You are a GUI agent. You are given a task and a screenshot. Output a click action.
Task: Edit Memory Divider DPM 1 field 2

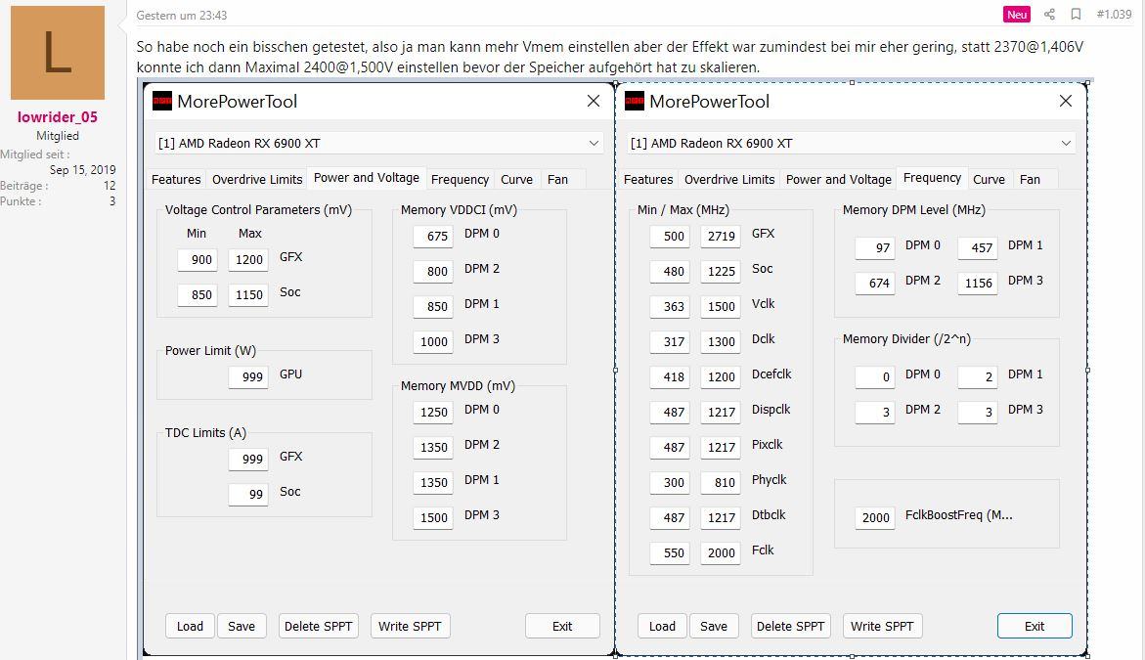click(978, 377)
